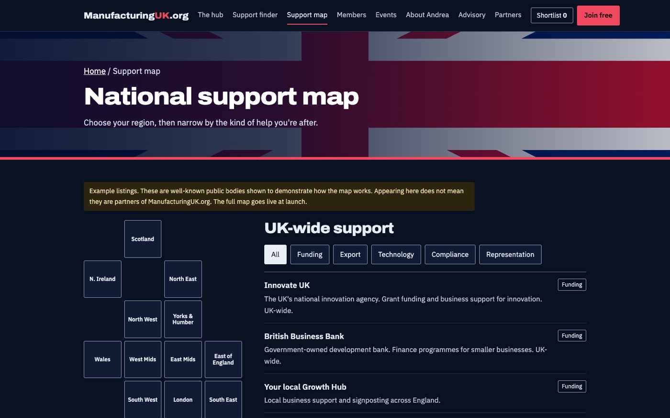The height and width of the screenshot is (418, 670).
Task: Filter listings by Funding
Action: [x=310, y=255]
